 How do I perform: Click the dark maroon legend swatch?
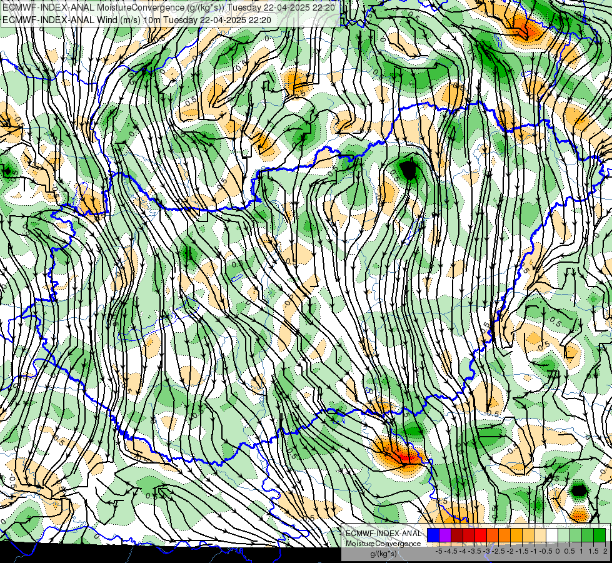[x=457, y=535]
